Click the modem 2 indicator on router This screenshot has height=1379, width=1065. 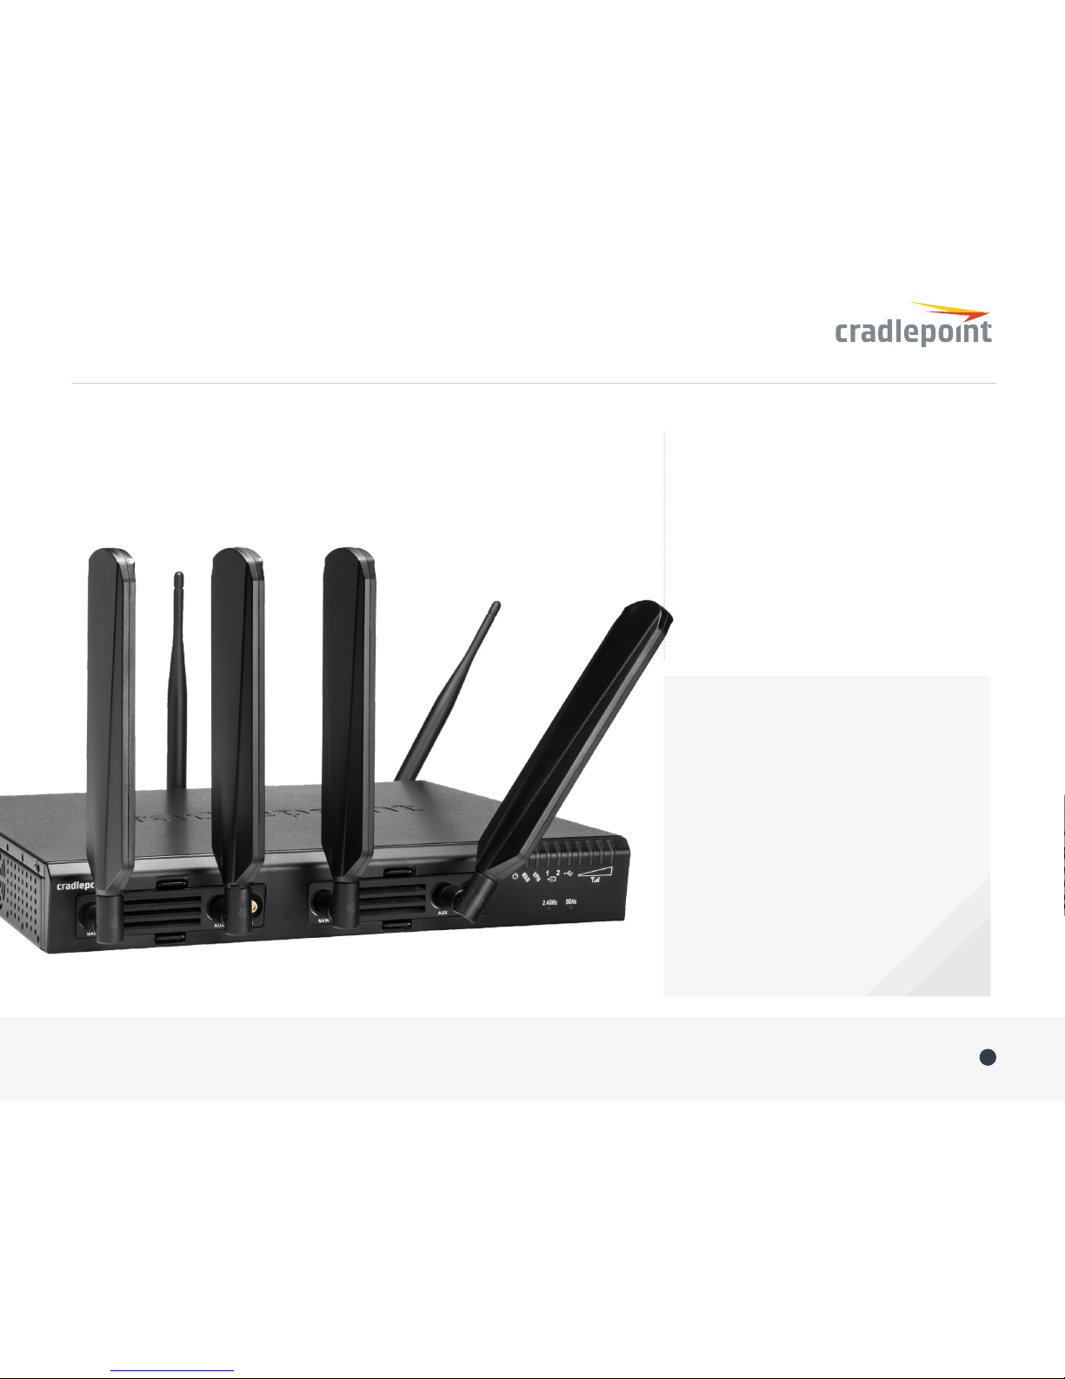(558, 873)
